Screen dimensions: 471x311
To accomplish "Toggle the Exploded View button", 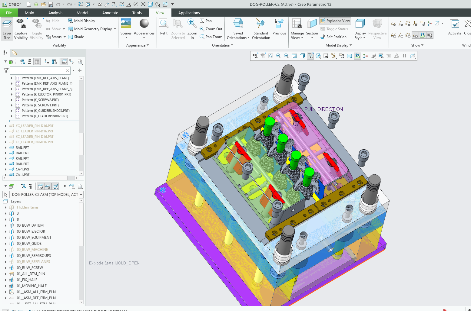I will pos(335,21).
